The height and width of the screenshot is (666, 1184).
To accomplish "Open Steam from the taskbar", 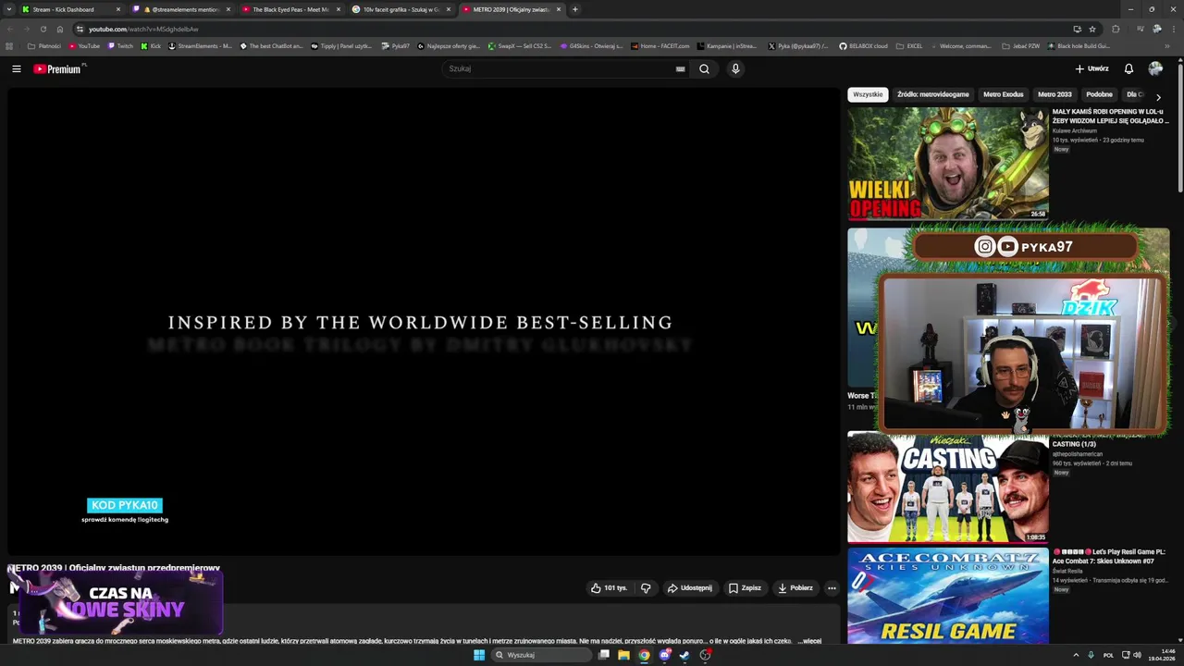I will (x=684, y=655).
